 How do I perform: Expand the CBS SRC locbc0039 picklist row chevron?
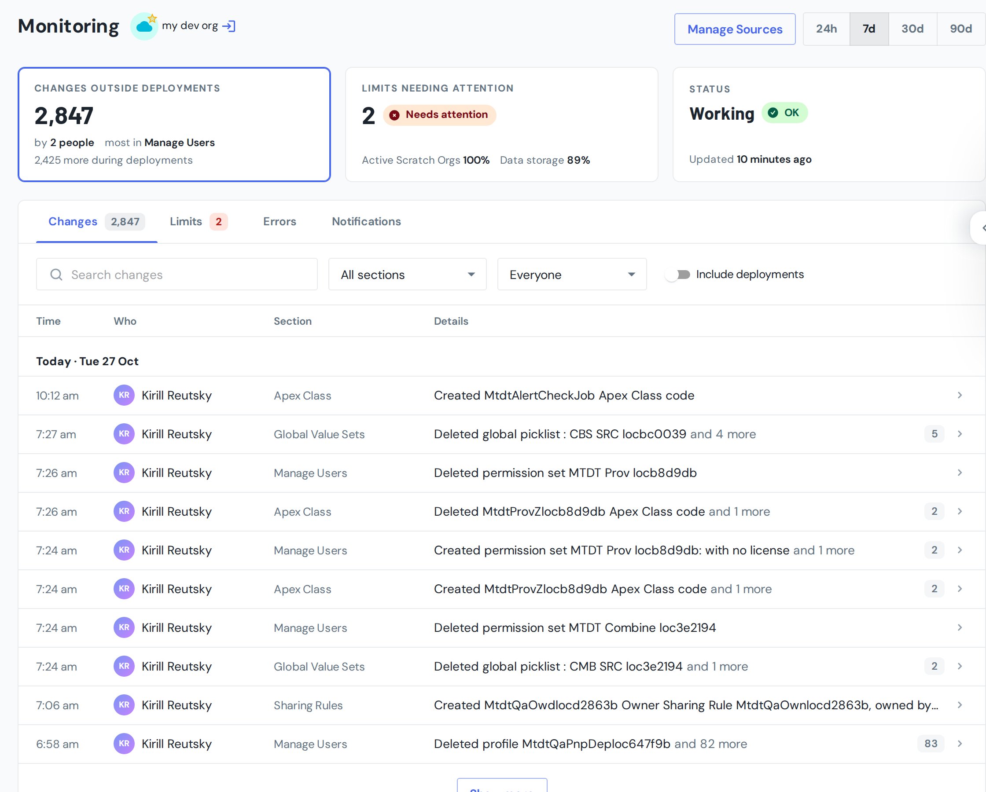click(960, 434)
